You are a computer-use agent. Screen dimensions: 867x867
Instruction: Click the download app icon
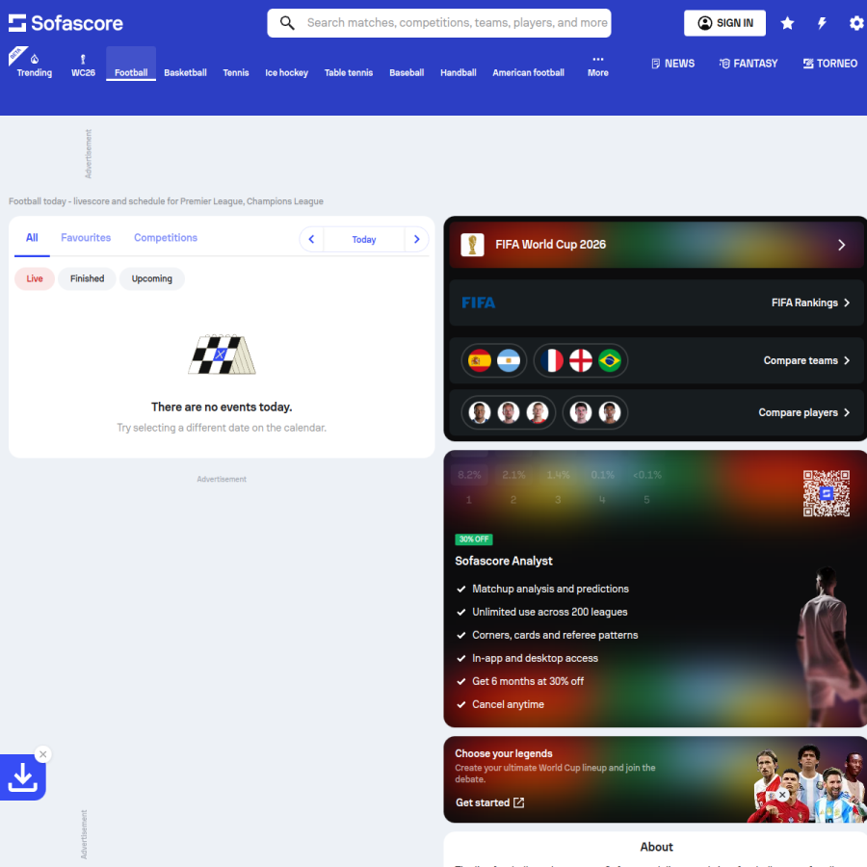coord(23,776)
